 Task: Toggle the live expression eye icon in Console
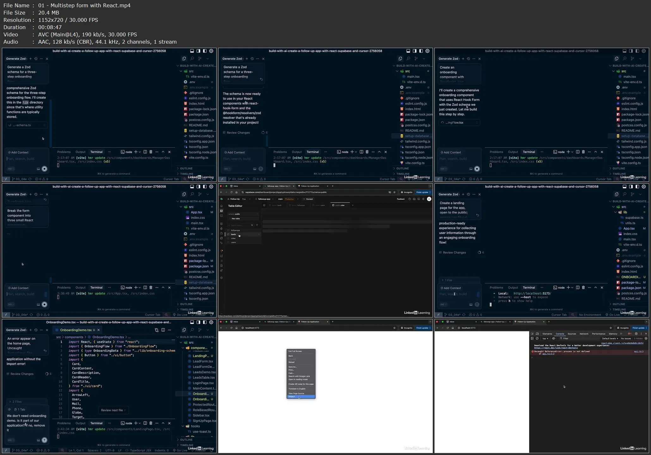tap(554, 338)
